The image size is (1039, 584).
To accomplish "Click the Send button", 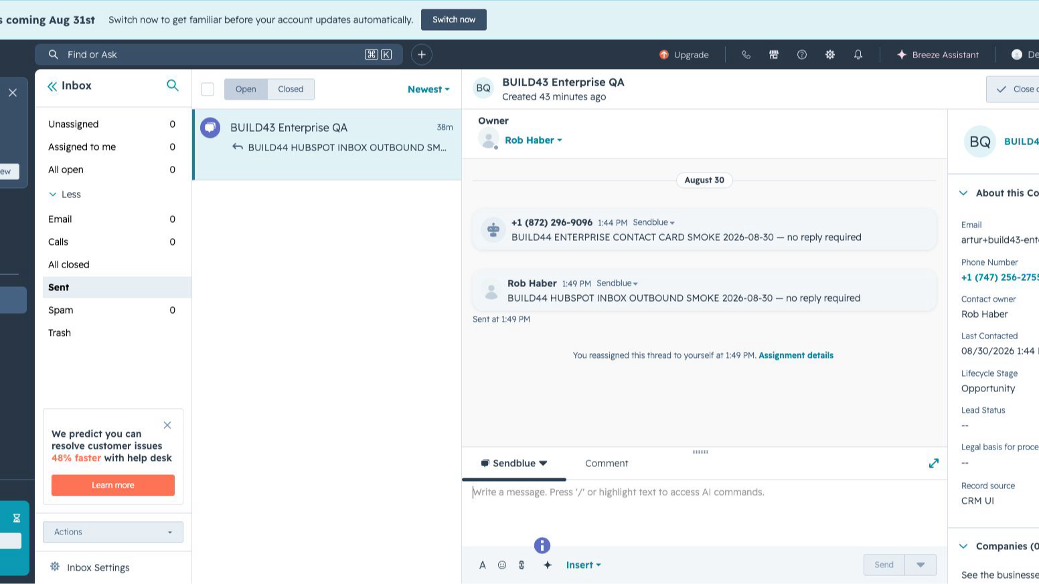I will click(884, 565).
